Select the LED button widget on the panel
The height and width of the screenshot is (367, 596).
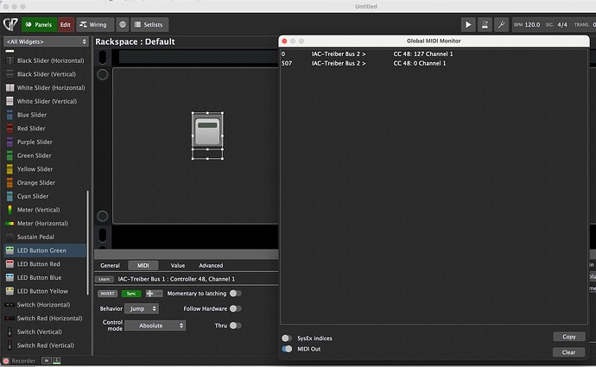point(207,131)
